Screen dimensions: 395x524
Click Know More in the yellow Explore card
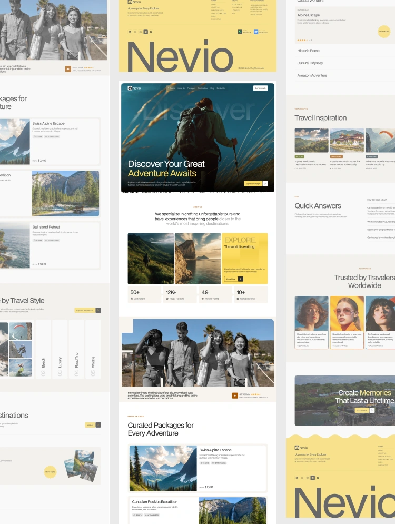click(231, 279)
